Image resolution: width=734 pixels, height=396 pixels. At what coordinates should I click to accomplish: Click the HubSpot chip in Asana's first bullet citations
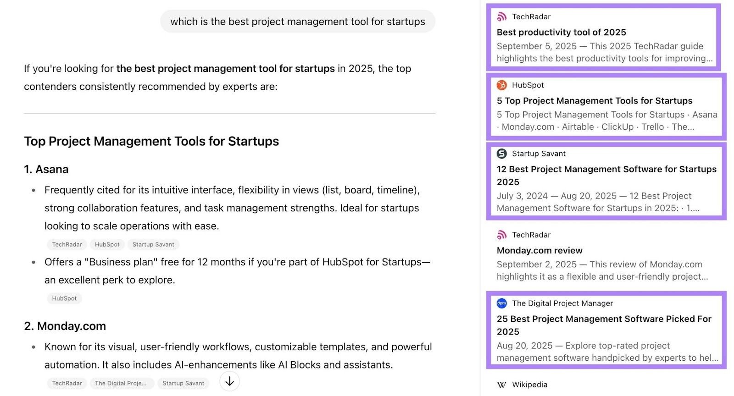107,244
